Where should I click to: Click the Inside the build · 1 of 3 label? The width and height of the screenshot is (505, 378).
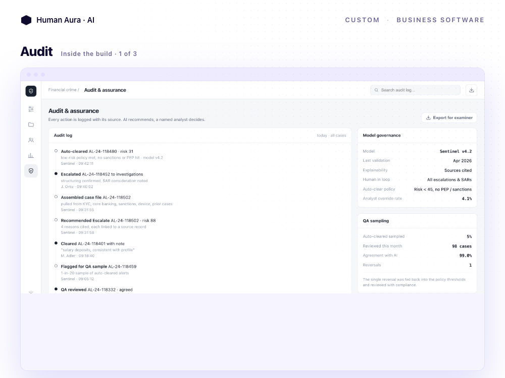pyautogui.click(x=99, y=54)
